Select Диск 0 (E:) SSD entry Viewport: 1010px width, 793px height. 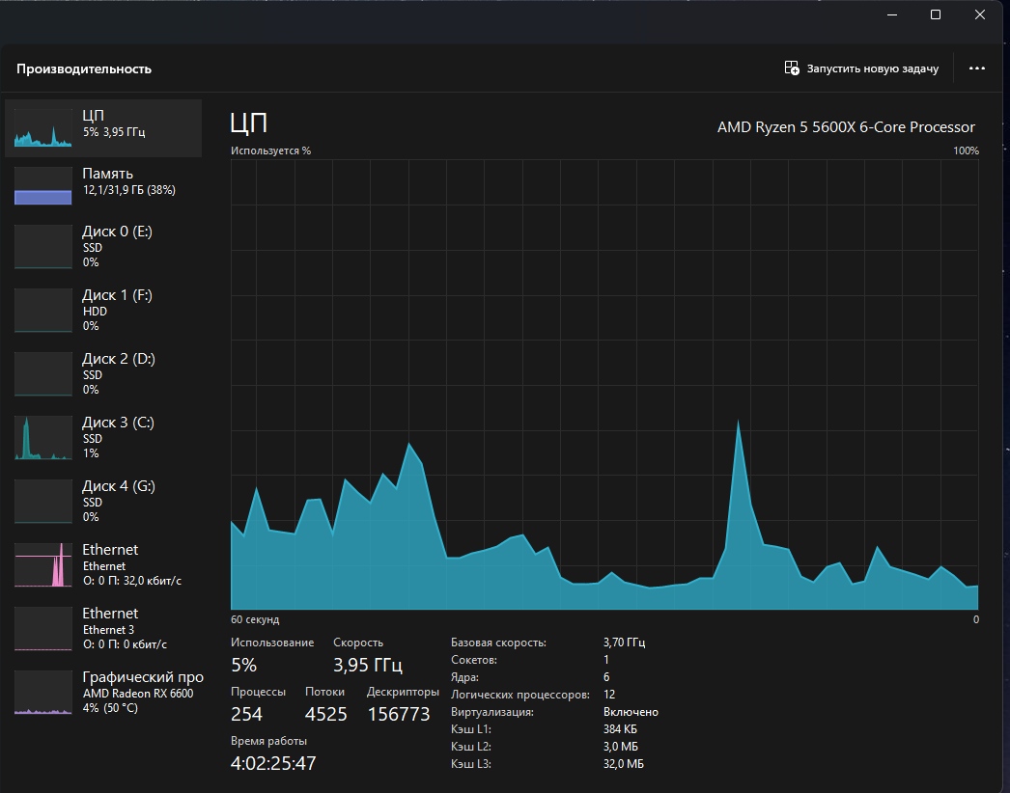click(103, 247)
